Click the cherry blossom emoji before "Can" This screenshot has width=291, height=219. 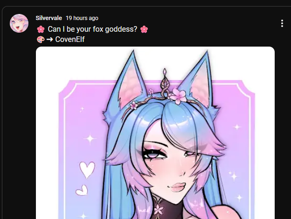(x=41, y=29)
